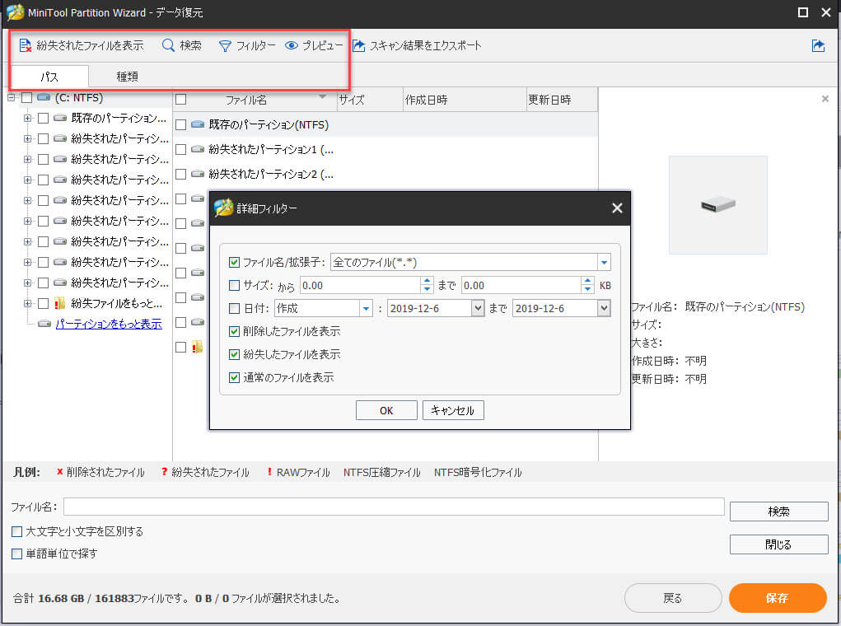Click the 閉じる button
This screenshot has height=626, width=841.
coord(778,544)
